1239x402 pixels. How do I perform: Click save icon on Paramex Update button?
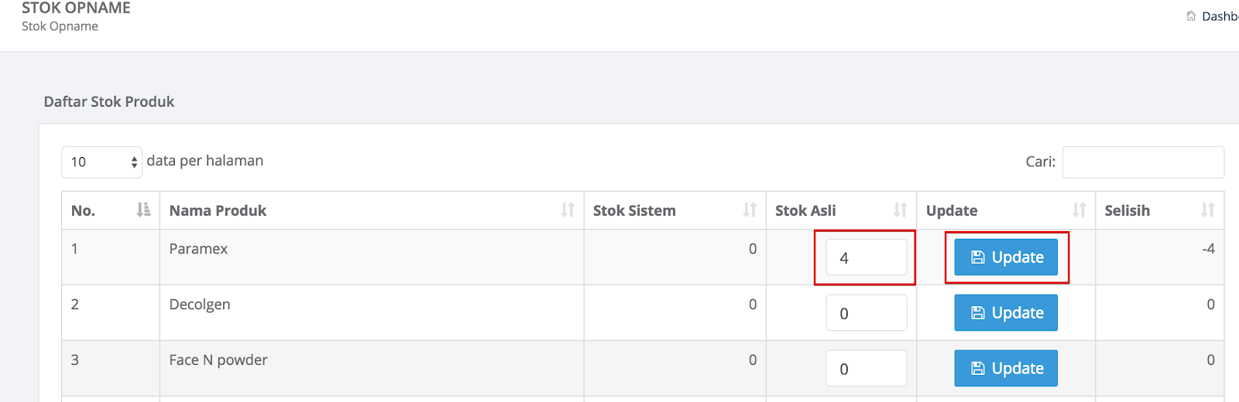tap(978, 257)
